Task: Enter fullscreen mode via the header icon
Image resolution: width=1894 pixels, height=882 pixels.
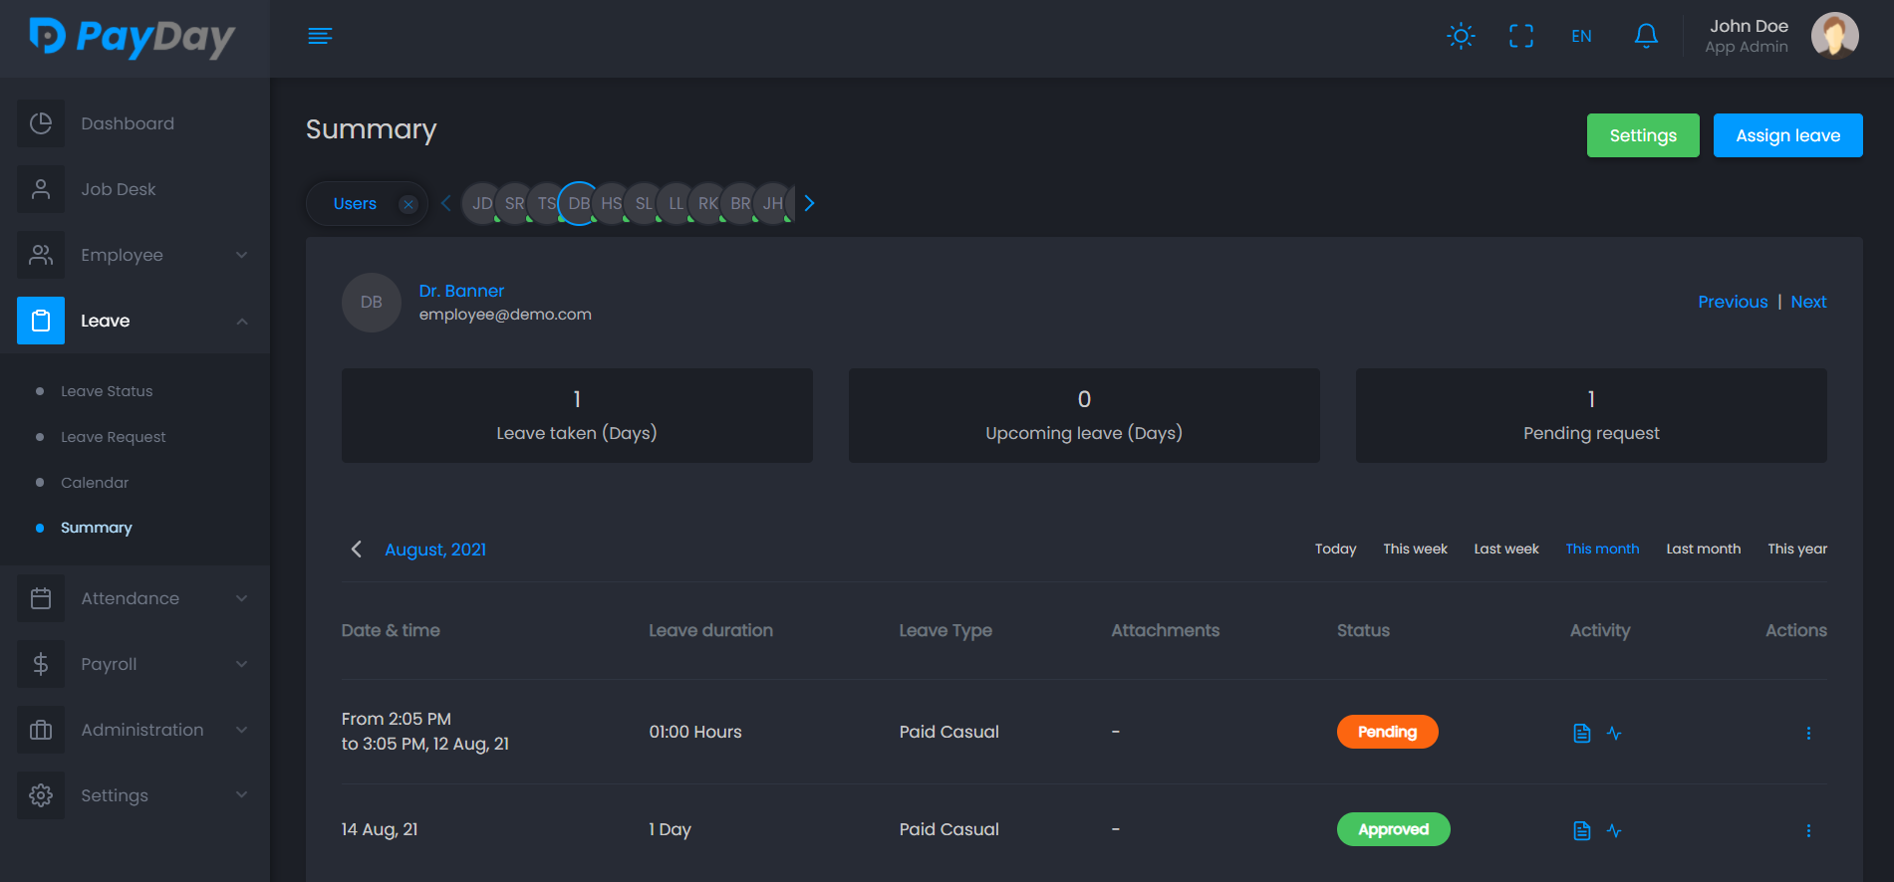Action: tap(1520, 37)
